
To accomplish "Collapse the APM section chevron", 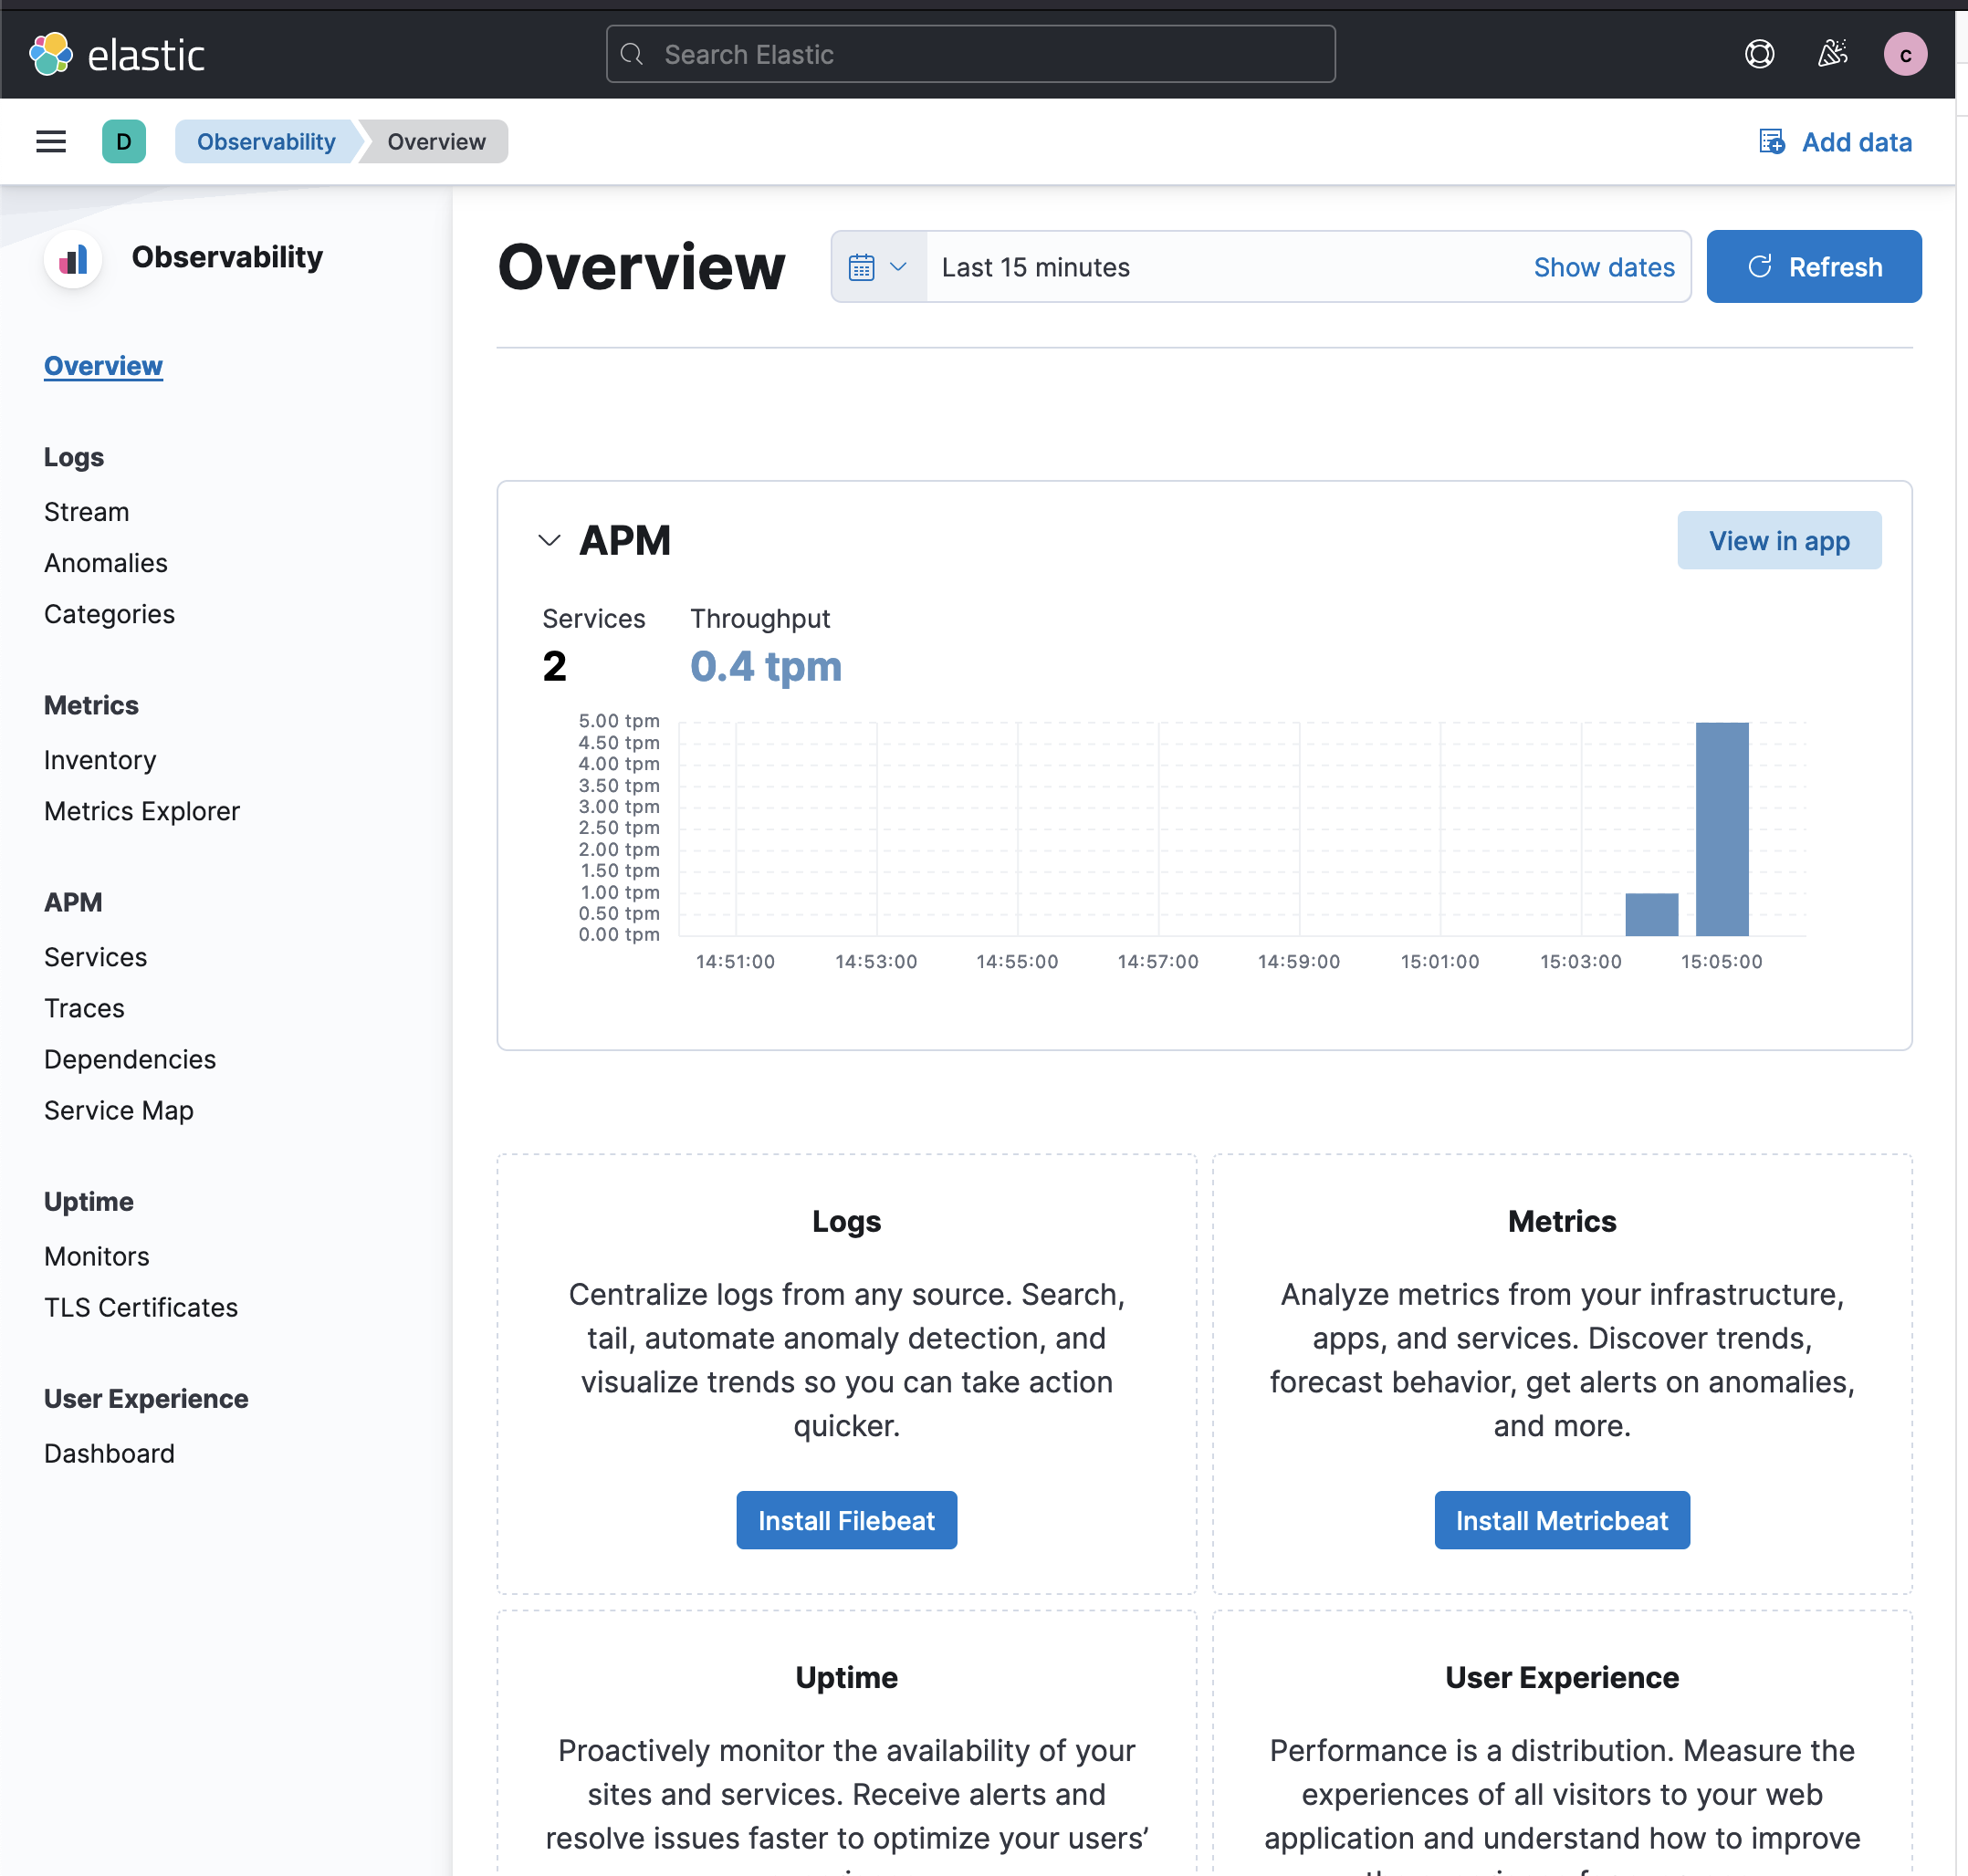I will 550,541.
